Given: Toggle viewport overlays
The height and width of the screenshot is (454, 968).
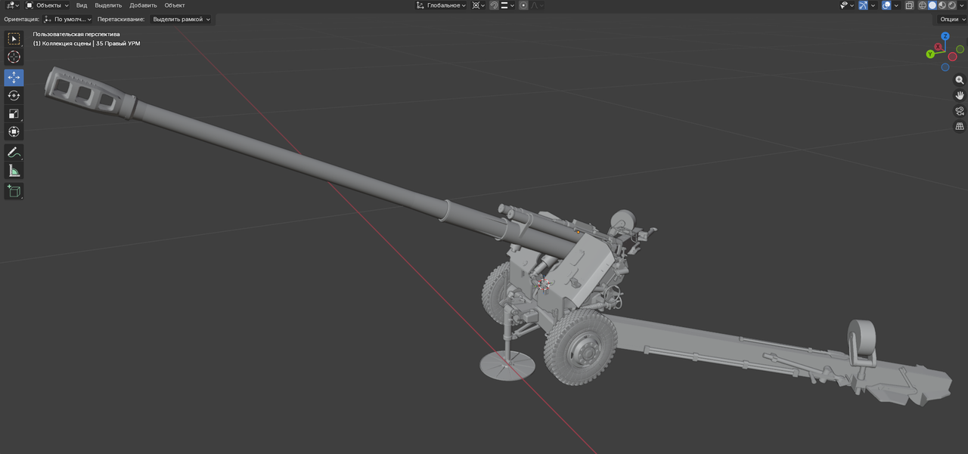Looking at the screenshot, I should point(886,5).
